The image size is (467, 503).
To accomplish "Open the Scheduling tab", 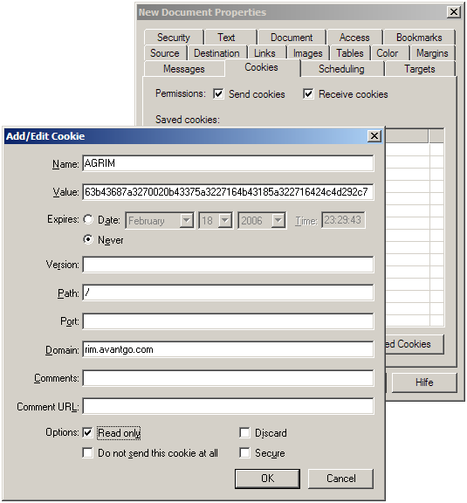I will (x=341, y=69).
